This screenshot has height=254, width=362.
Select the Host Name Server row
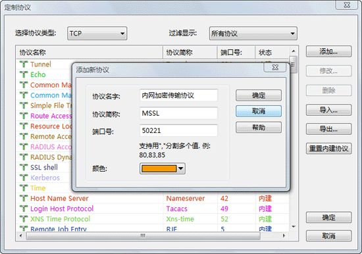click(153, 198)
